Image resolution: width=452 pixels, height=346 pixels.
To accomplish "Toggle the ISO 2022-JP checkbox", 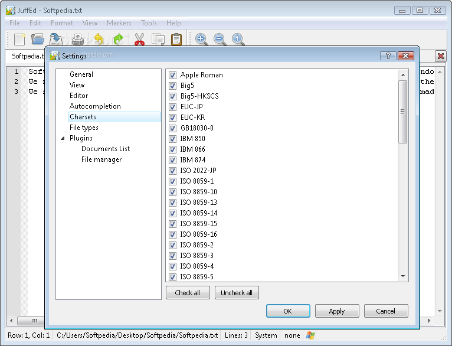I will [x=172, y=171].
